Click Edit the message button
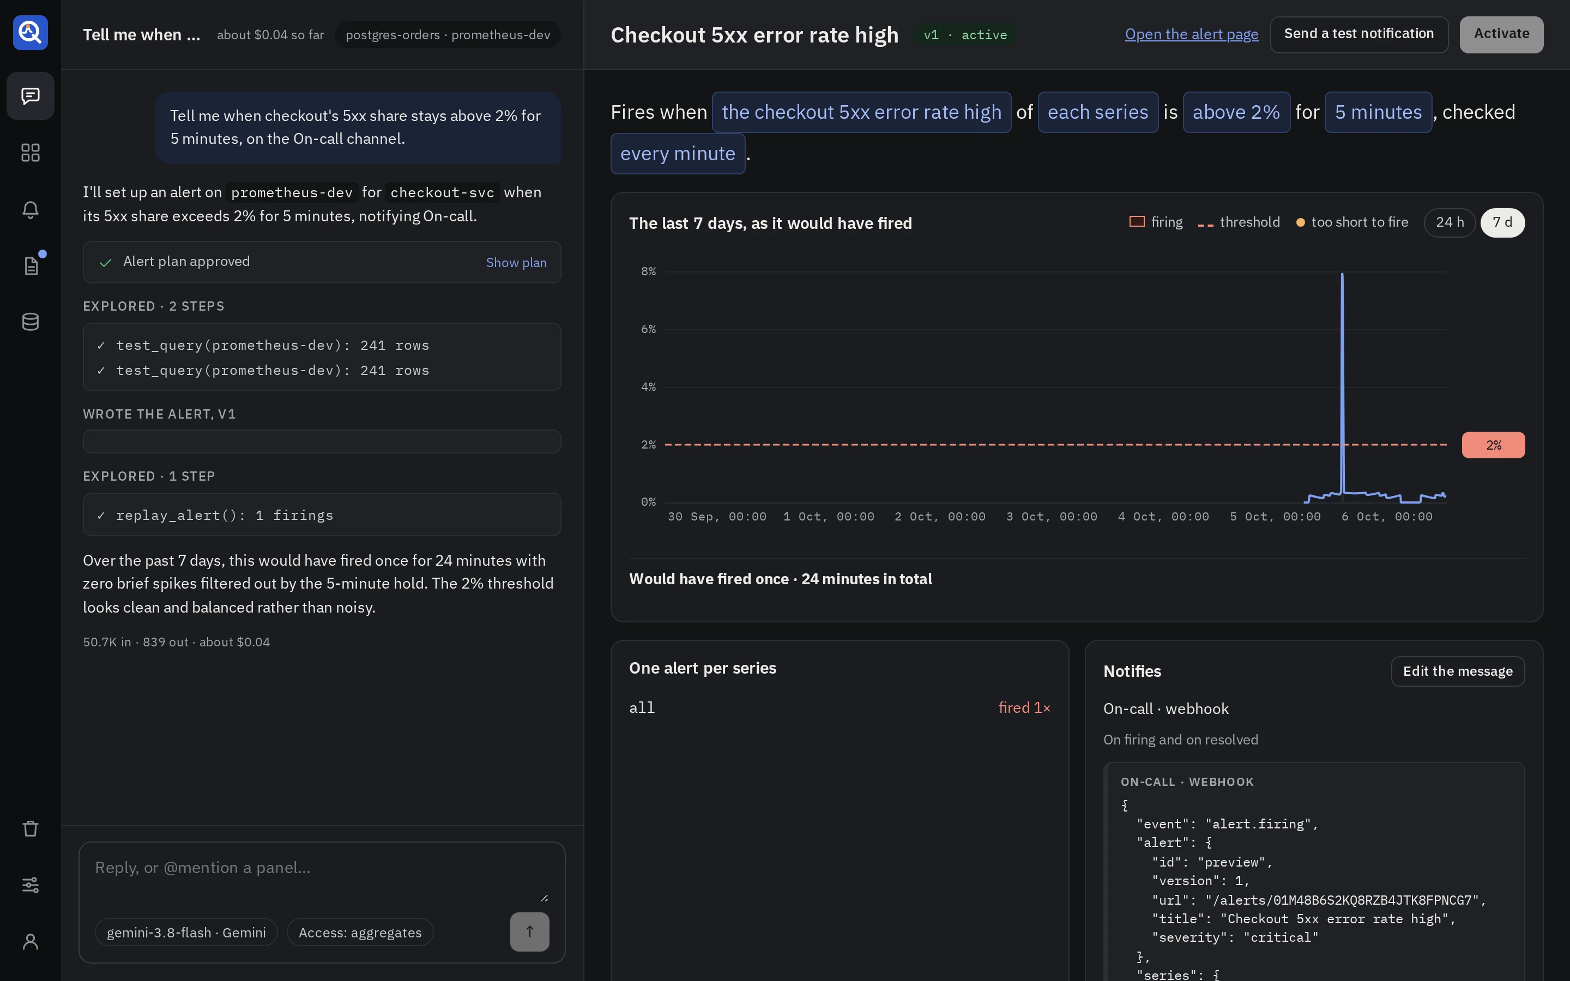The width and height of the screenshot is (1570, 981). pyautogui.click(x=1457, y=671)
